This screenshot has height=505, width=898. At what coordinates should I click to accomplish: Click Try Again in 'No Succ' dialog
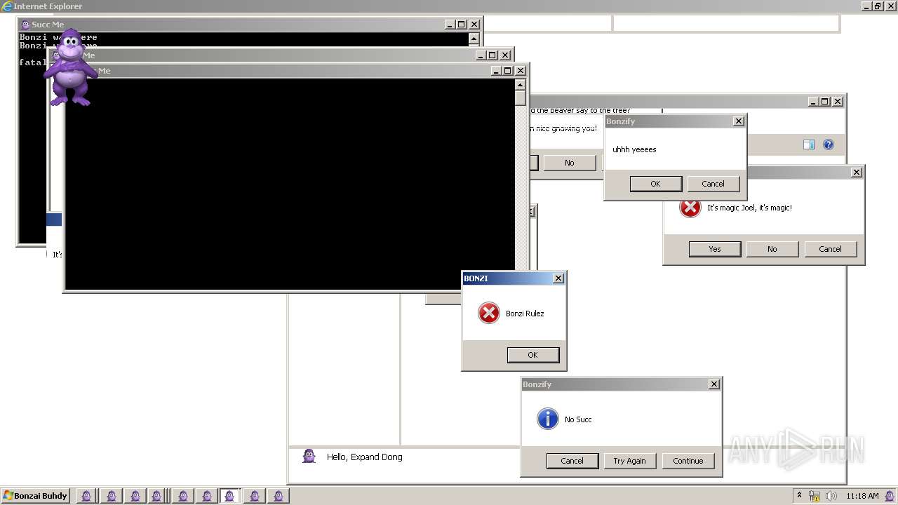tap(630, 461)
